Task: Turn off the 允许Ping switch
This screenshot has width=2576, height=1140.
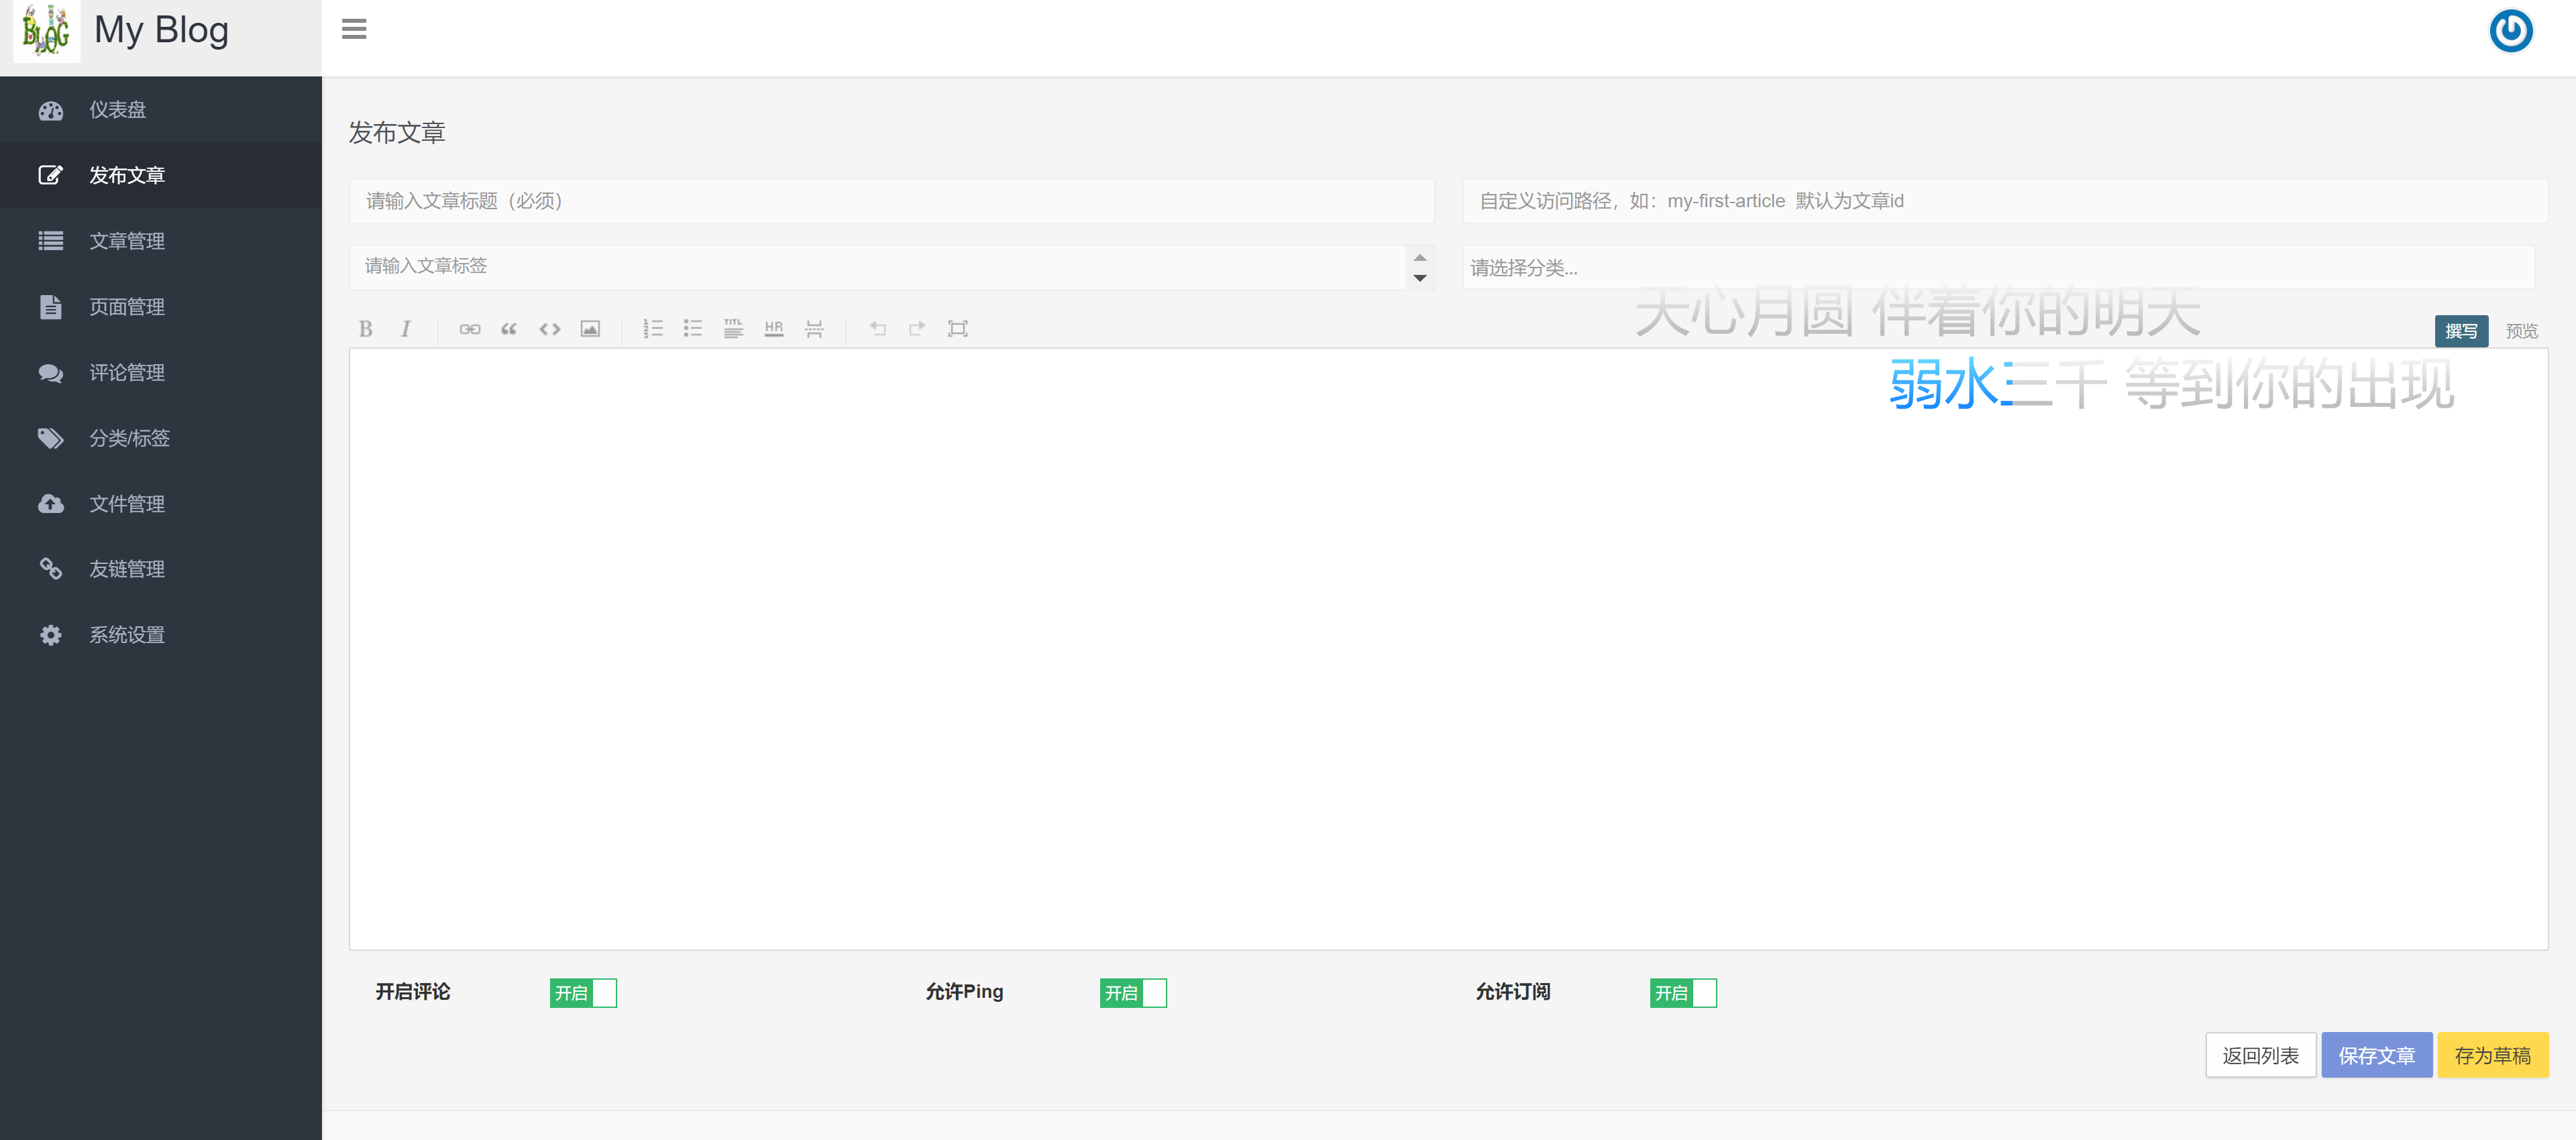Action: click(x=1133, y=992)
